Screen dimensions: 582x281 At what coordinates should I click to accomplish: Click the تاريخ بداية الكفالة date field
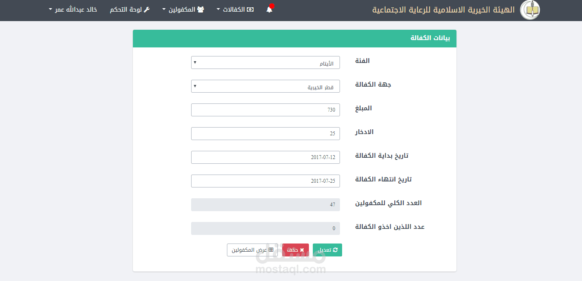(265, 157)
